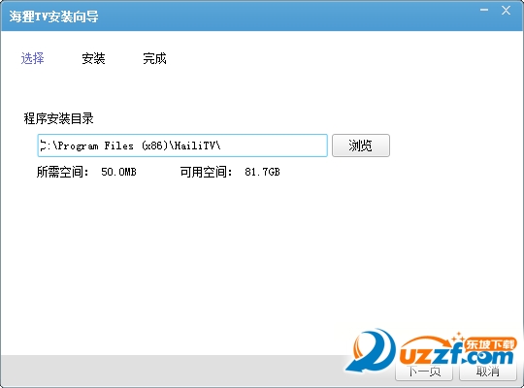Click the 所需空间 label
Viewport: 524px width, 388px height.
pos(62,172)
